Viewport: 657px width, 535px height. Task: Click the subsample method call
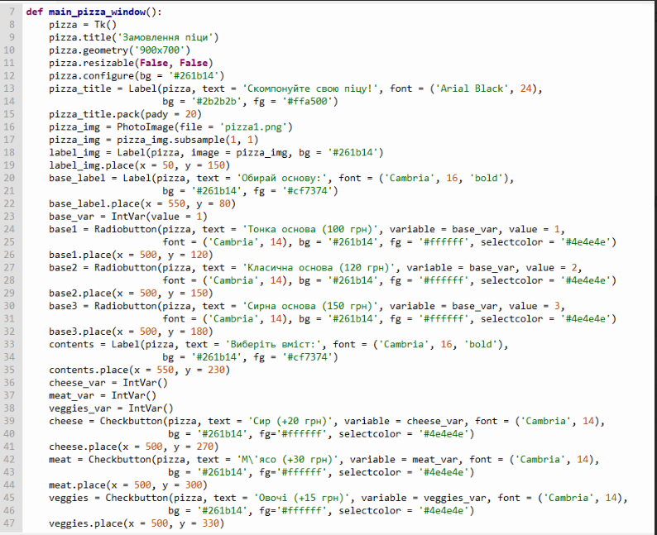tap(199, 140)
